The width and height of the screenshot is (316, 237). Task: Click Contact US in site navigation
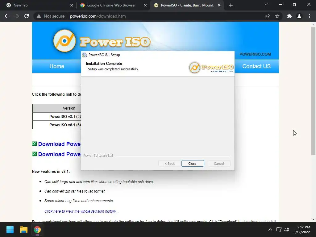coord(256,66)
